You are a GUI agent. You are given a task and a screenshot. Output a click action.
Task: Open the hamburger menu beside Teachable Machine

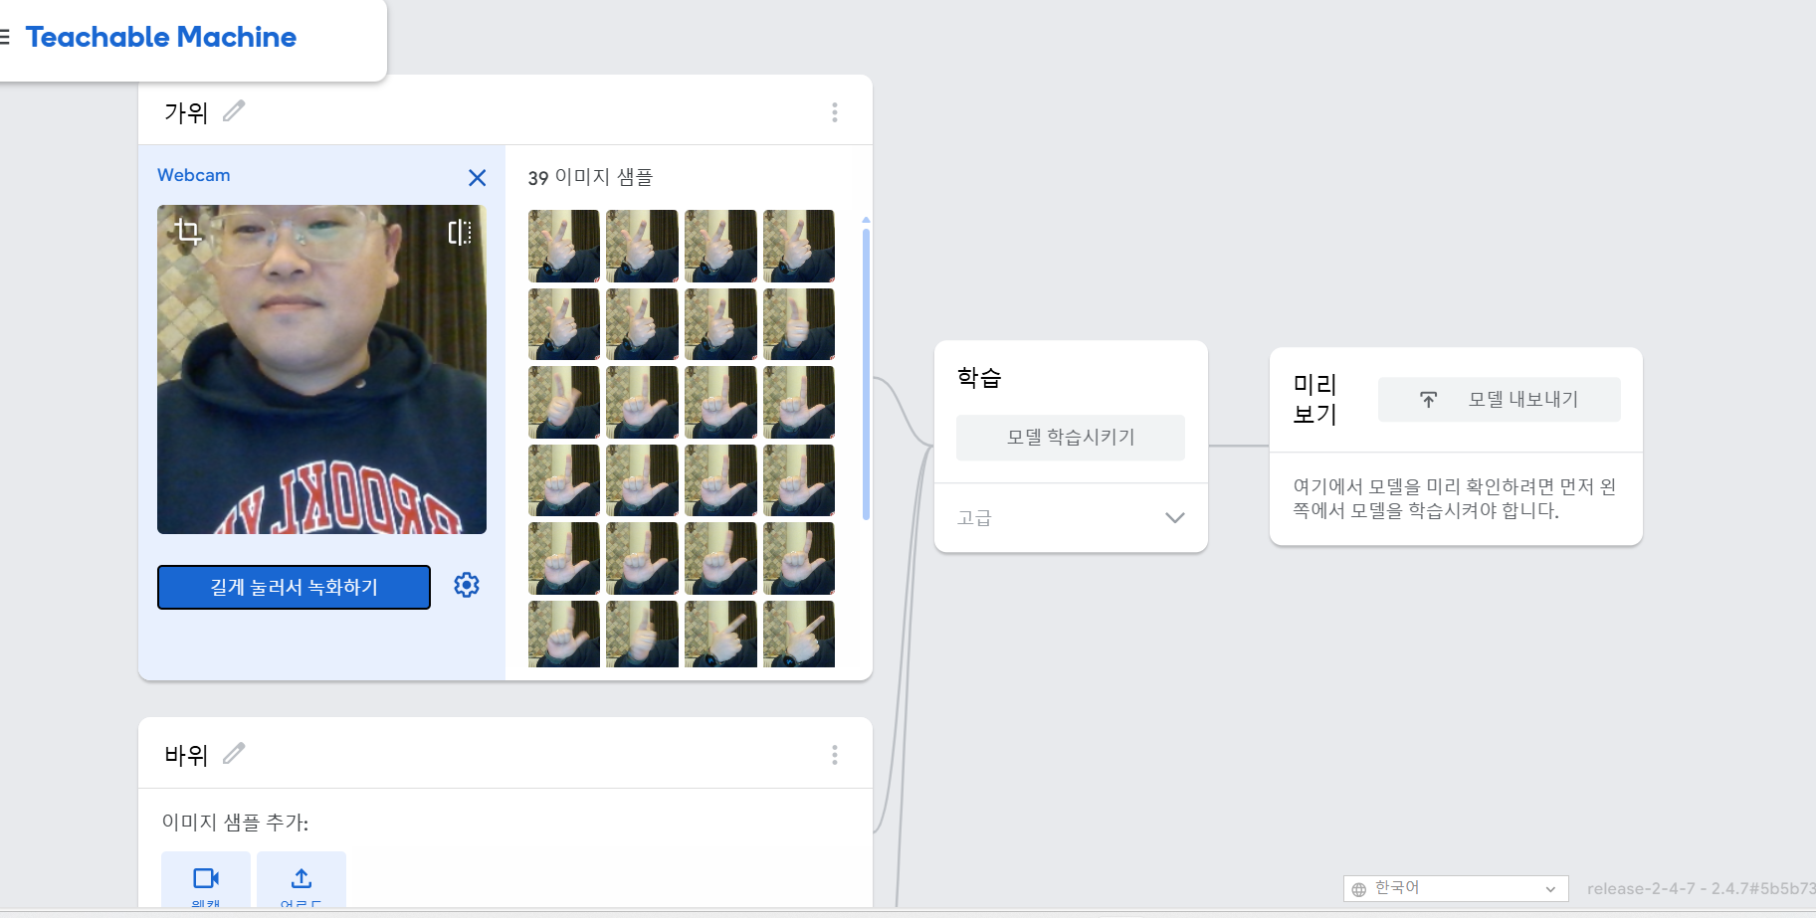point(4,37)
